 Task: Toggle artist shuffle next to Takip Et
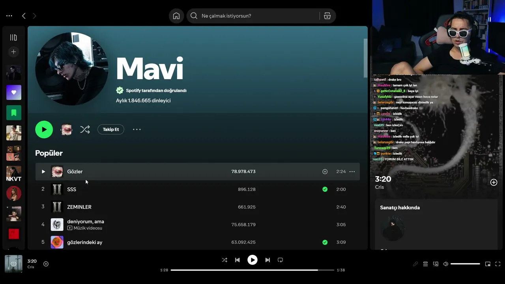[x=85, y=129]
